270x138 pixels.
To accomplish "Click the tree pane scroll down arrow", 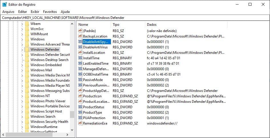I will (x=72, y=130).
